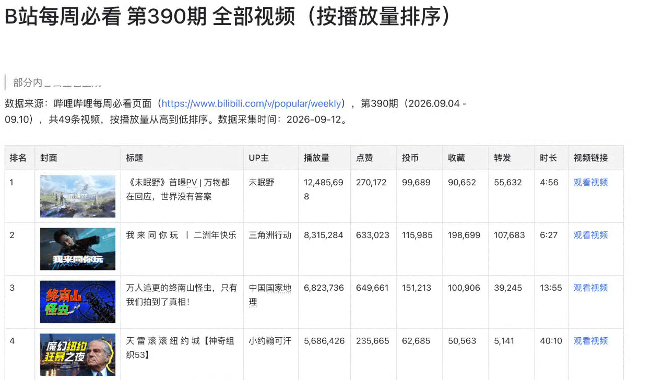Click the 点赞 column header
This screenshot has height=380, width=663.
point(364,158)
